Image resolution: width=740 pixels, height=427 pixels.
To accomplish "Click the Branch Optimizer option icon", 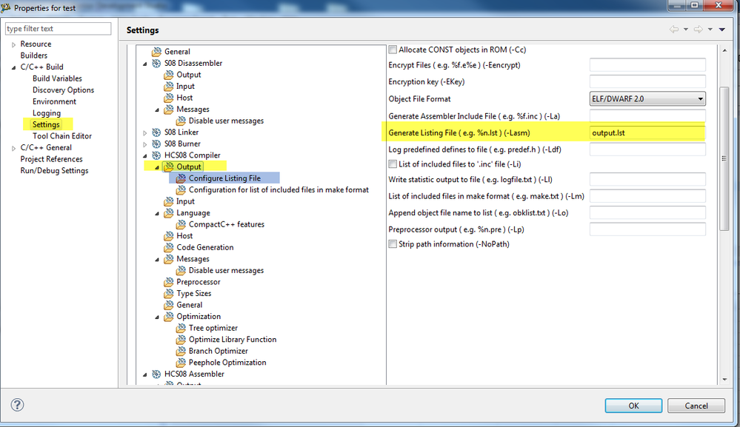I will (x=181, y=351).
